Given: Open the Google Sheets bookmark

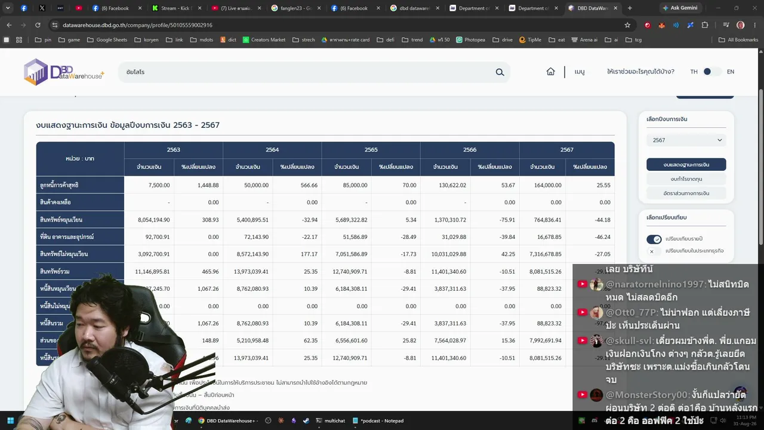Looking at the screenshot, I should point(107,40).
